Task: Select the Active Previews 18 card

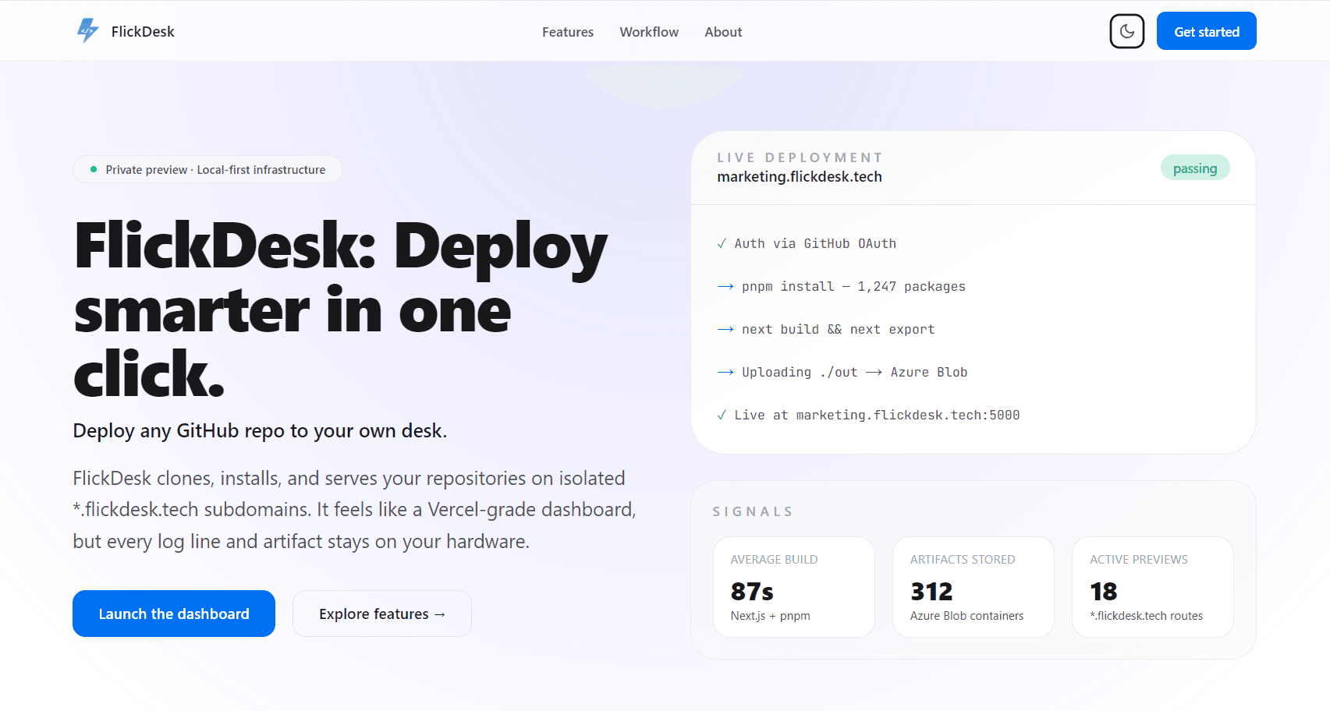Action: 1152,586
